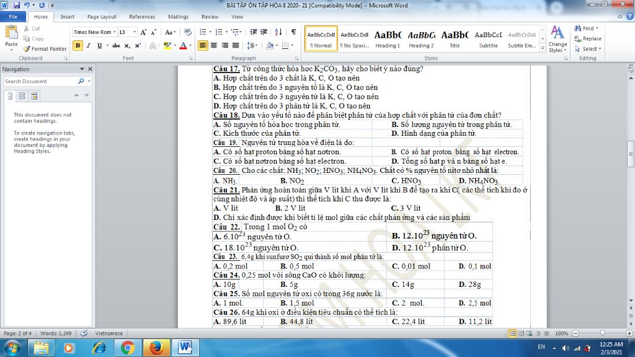This screenshot has height=357, width=635.
Task: Toggle Show/Hide paragraph marks
Action: click(293, 32)
